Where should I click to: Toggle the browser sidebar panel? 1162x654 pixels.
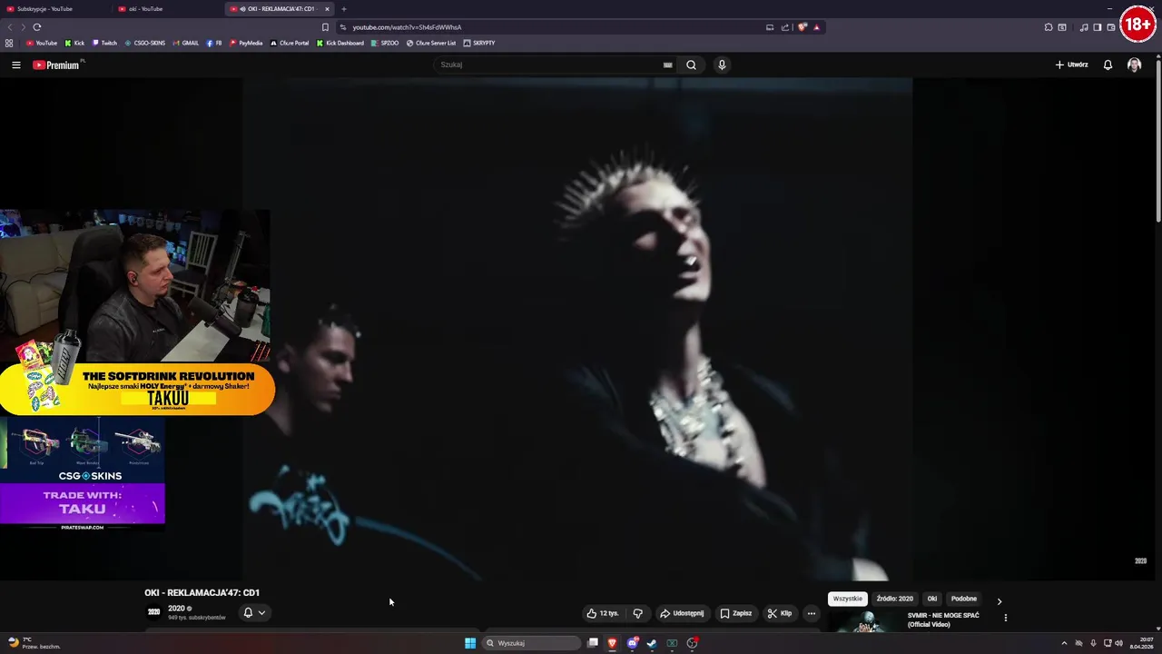coord(1098,27)
